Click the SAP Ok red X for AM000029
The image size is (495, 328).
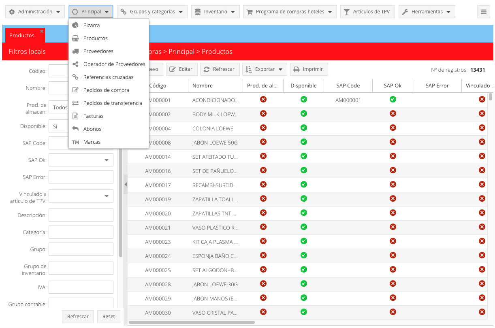393,298
